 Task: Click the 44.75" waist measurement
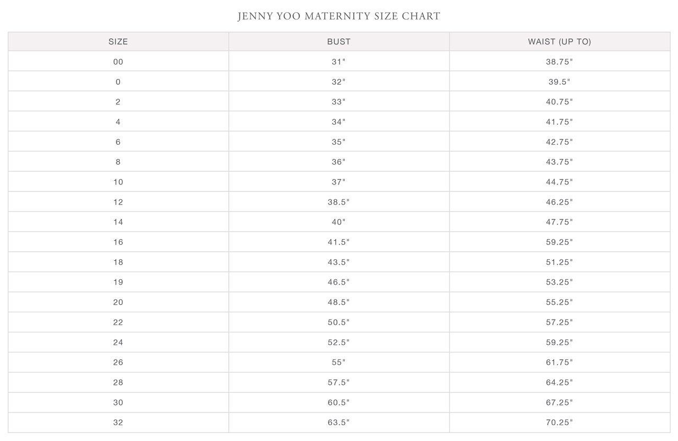(559, 182)
